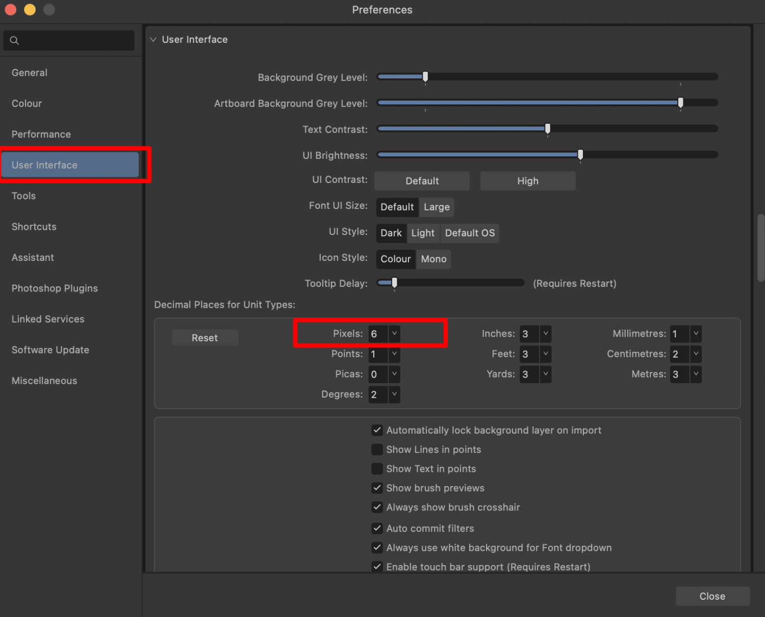Open the Inches decimal places dropdown
765x617 pixels.
545,334
